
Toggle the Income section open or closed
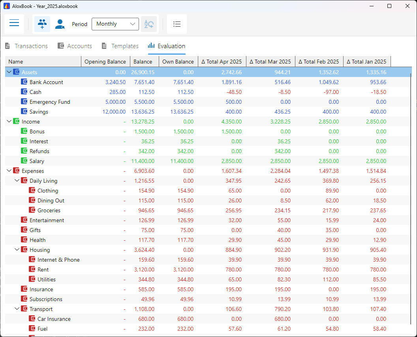(x=9, y=121)
